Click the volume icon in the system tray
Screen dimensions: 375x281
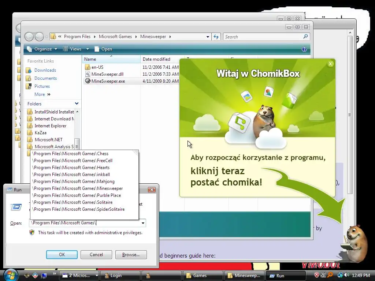[346, 275]
